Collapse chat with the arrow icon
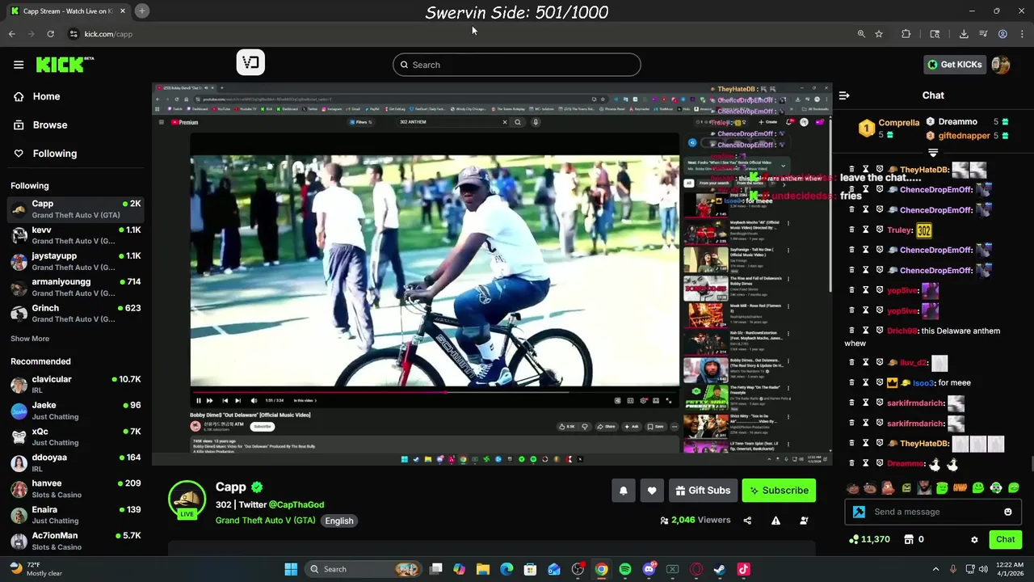Image resolution: width=1034 pixels, height=582 pixels. 844,95
